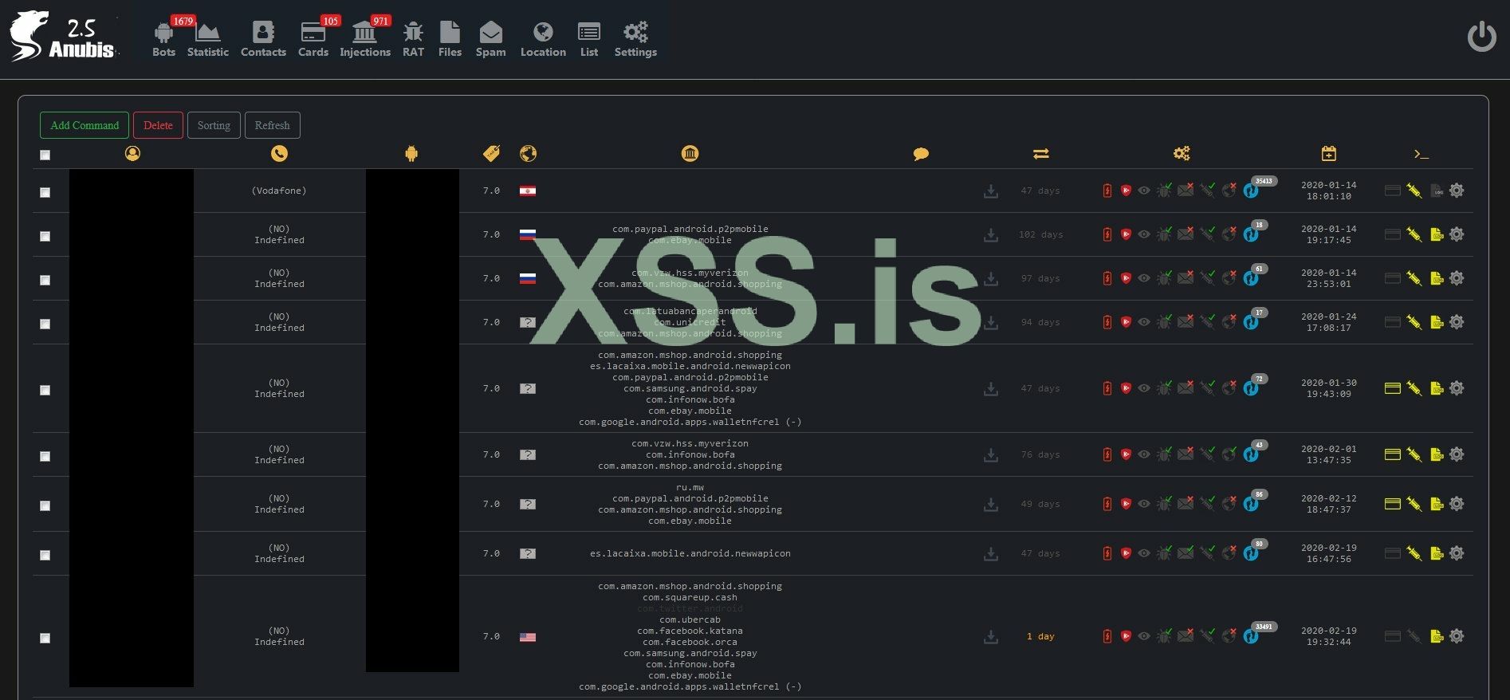Click the gears column header icon
The width and height of the screenshot is (1510, 700).
[x=1182, y=153]
